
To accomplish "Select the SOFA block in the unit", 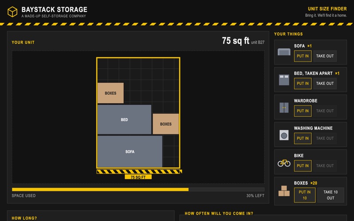I will (130, 152).
